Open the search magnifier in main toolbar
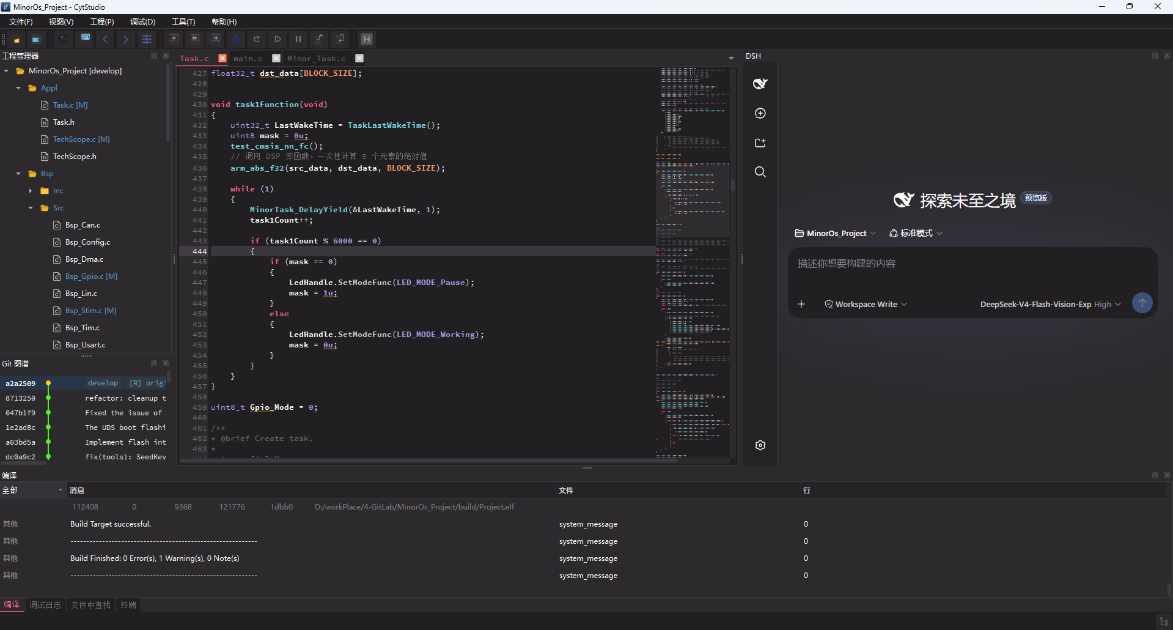Screen dimensions: 1173x630 coord(64,39)
